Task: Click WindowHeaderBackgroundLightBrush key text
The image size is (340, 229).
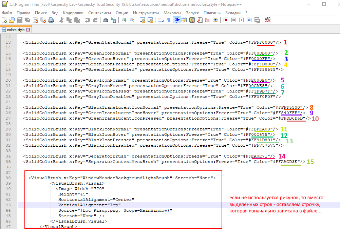Action: [126, 178]
